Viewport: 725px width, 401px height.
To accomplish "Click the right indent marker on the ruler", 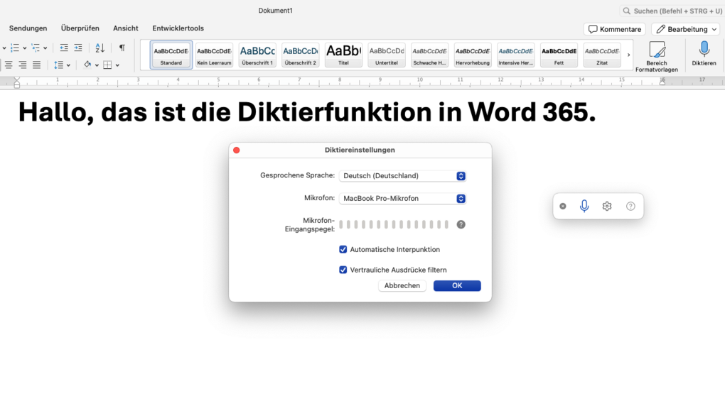I will 662,81.
